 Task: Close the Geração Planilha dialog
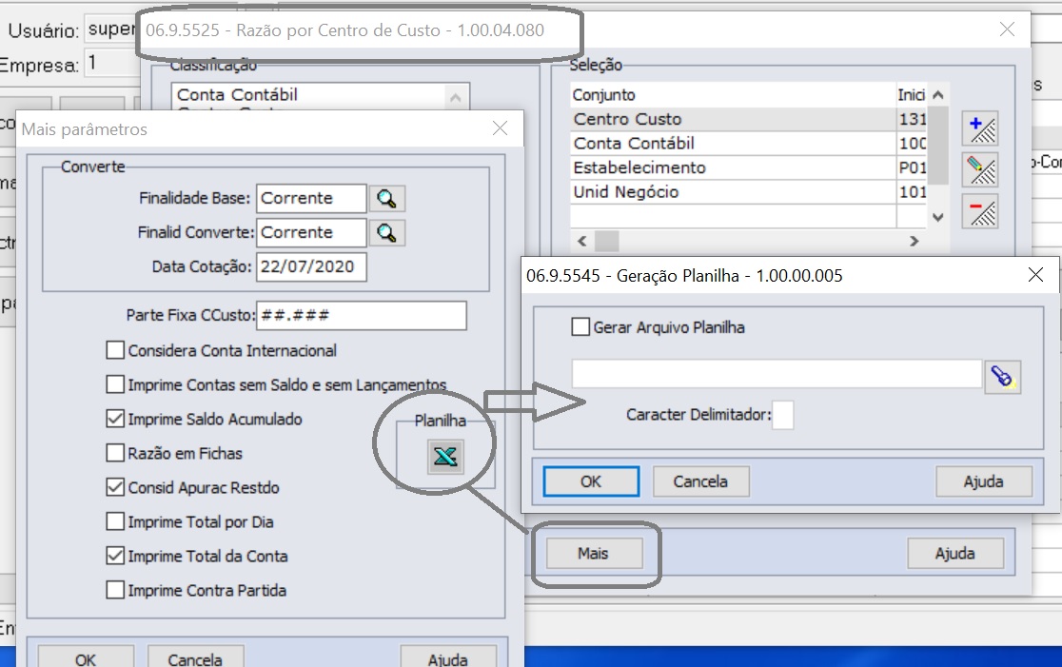pyautogui.click(x=1035, y=274)
